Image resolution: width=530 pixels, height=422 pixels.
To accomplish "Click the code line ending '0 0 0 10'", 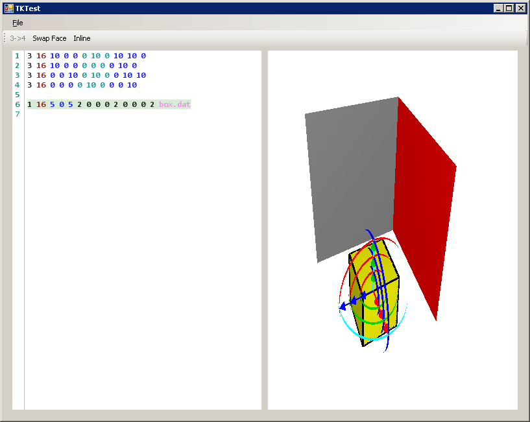I will pyautogui.click(x=82, y=85).
